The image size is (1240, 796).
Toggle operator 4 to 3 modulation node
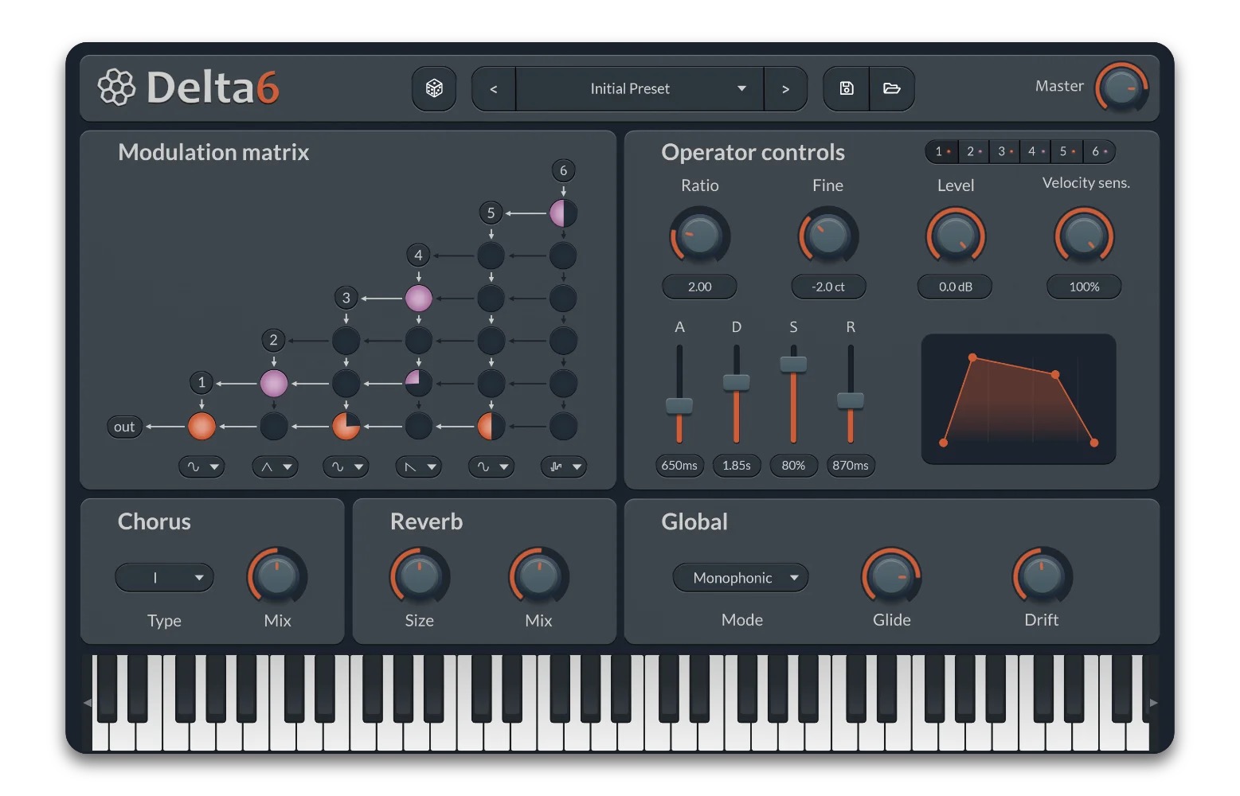tap(418, 298)
